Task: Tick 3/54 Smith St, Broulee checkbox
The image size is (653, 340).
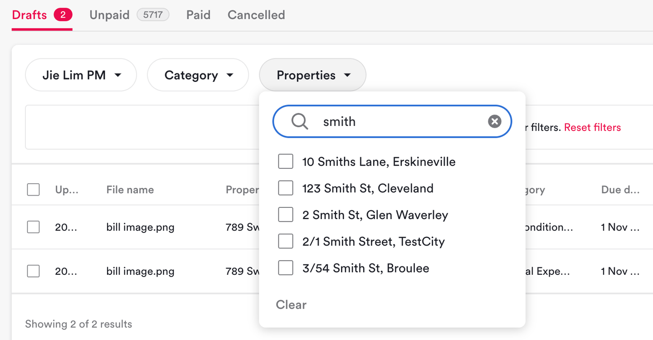Action: 286,268
